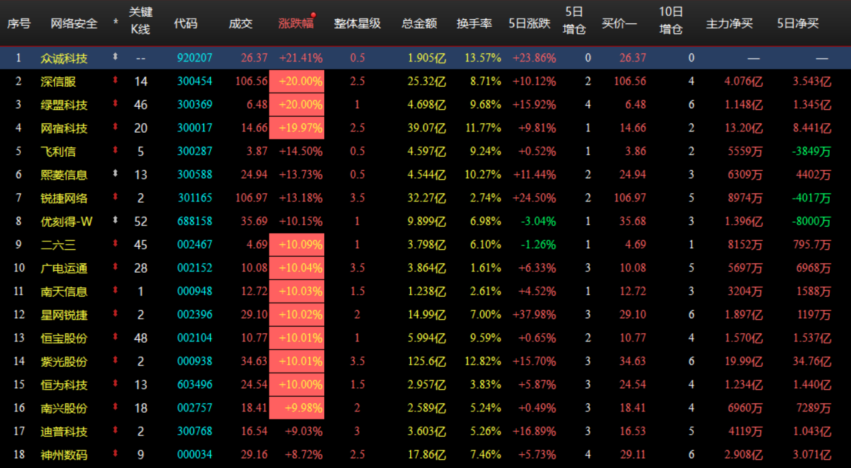Screen dimensions: 851x468
Task: Click the red marker icon beside 锐捷网络
Action: click(x=115, y=197)
